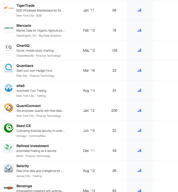The height and width of the screenshot is (192, 178).
Task: Click the Quantiacs blue Q logo
Action: click(8, 68)
